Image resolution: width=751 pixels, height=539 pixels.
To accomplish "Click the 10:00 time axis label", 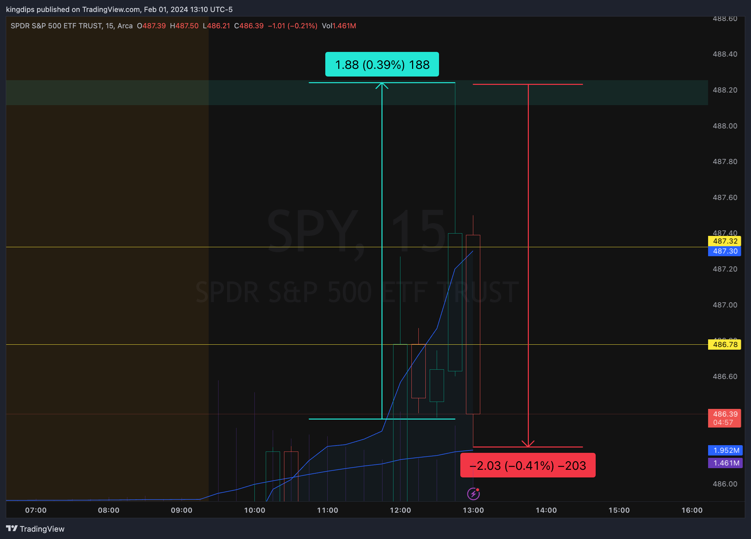I will click(255, 510).
